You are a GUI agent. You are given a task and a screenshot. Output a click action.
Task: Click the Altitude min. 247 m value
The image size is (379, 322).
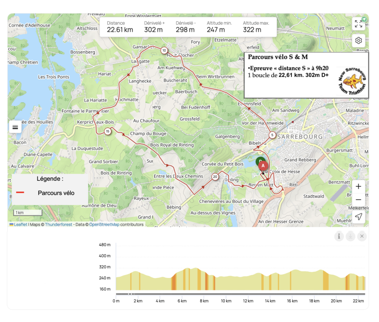click(x=216, y=30)
